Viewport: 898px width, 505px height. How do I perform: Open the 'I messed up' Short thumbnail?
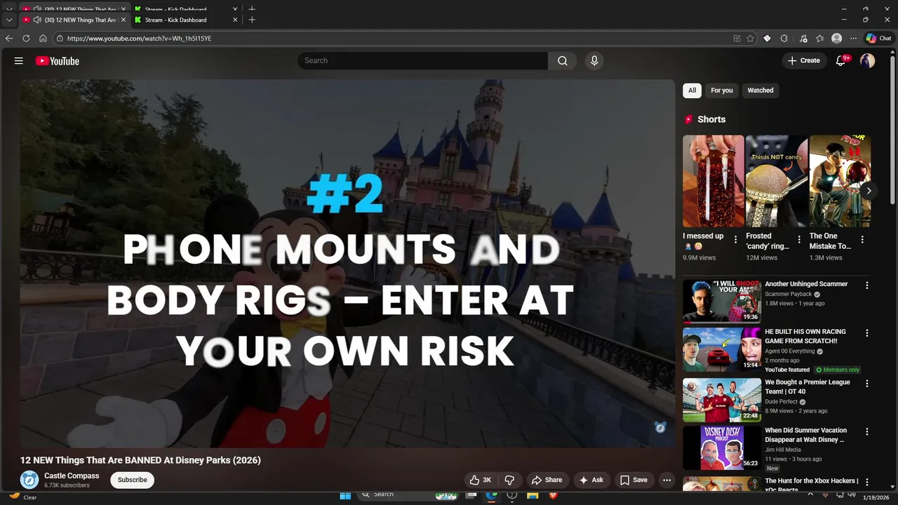tap(713, 181)
